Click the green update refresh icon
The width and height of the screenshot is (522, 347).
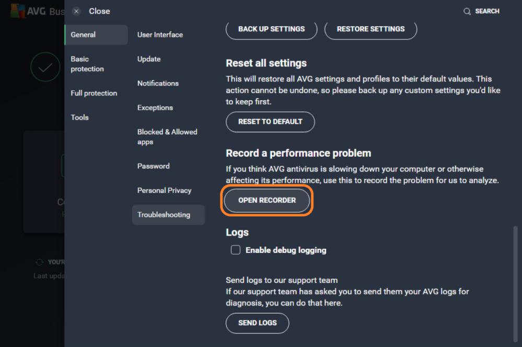click(39, 262)
